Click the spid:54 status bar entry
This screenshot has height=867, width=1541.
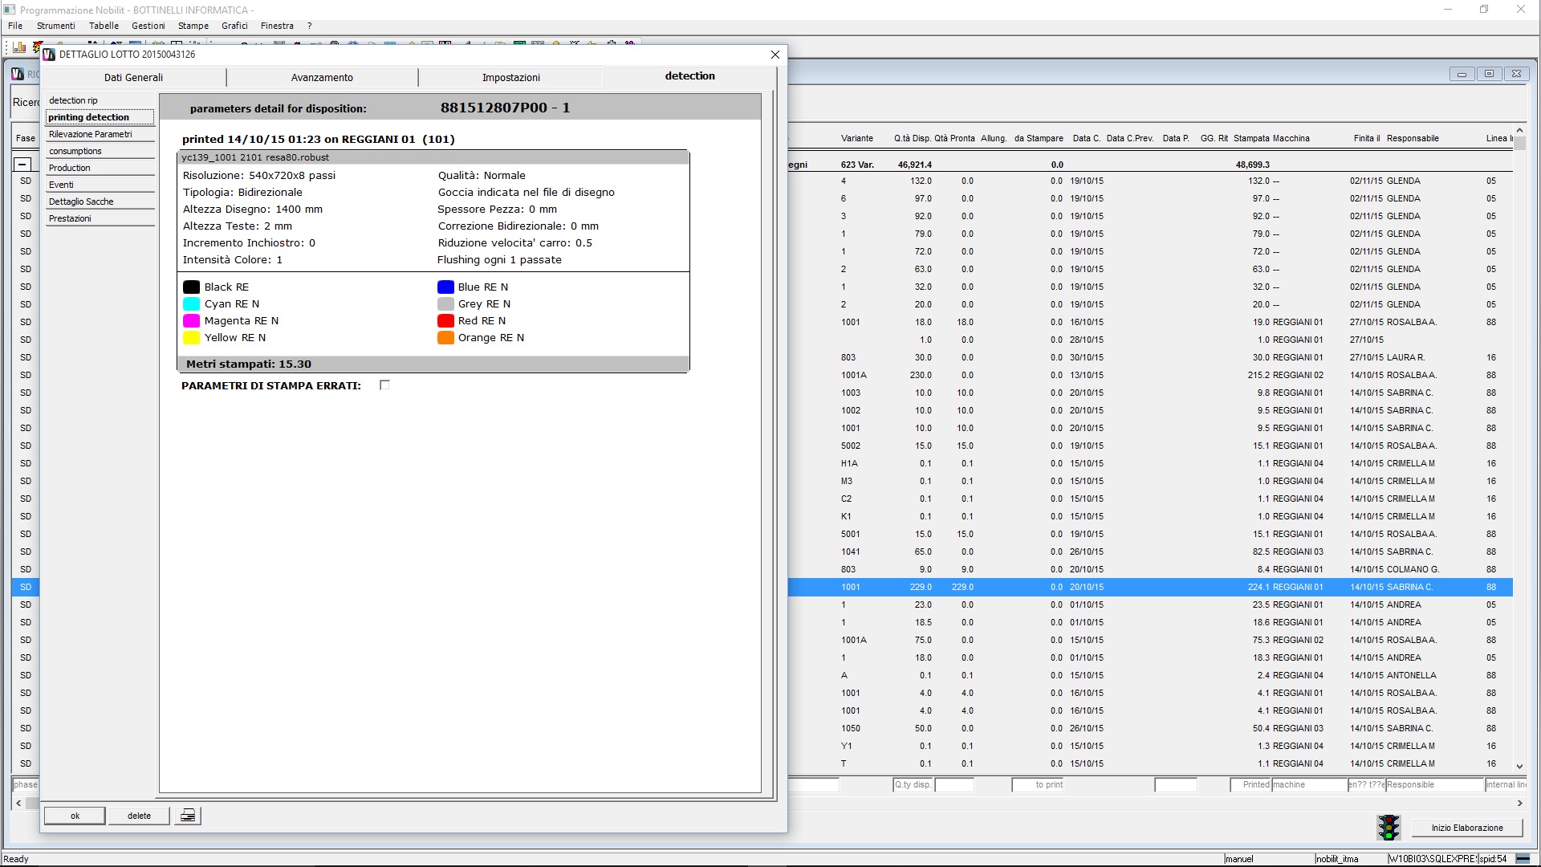(x=1494, y=859)
